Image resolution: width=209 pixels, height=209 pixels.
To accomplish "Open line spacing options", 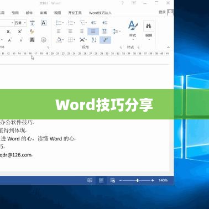I will point(117,32).
